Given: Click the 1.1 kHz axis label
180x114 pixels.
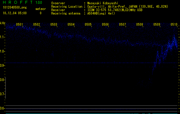Looking at the screenshot, I should (3, 37).
